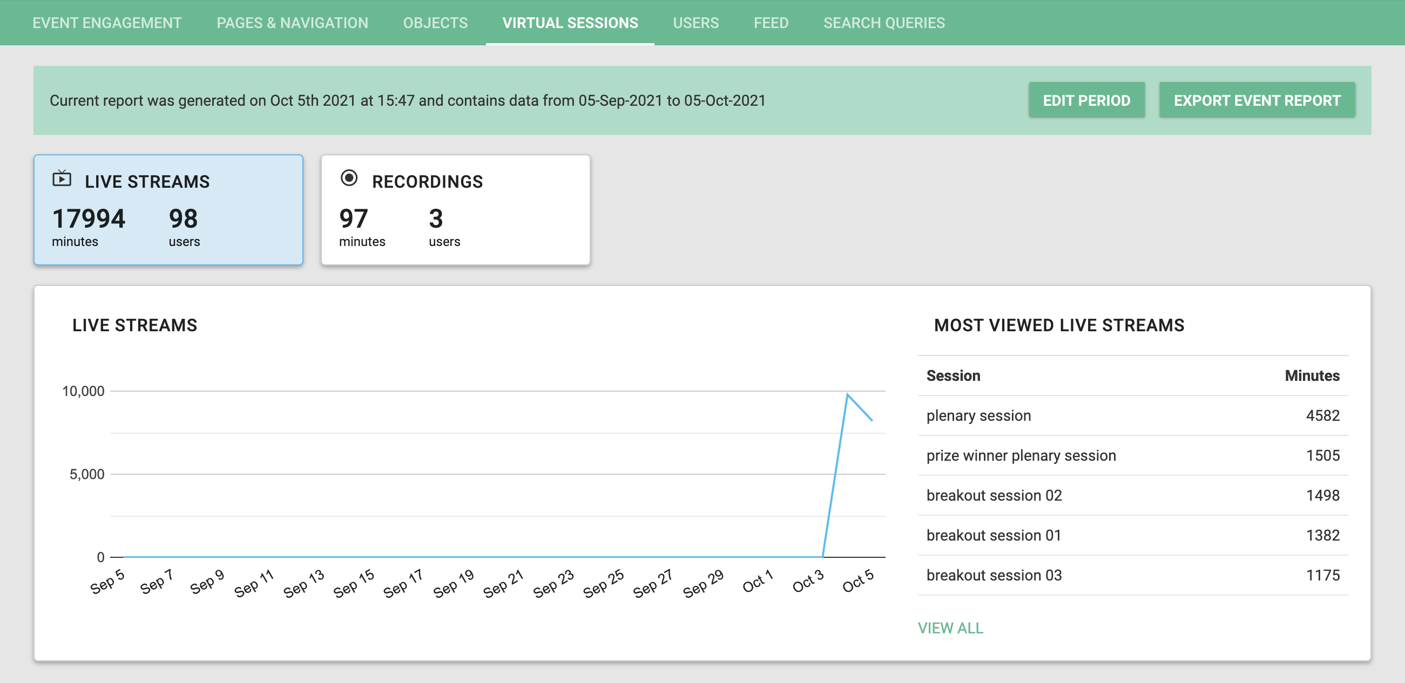The image size is (1405, 683).
Task: Select the 'breakout session 01' row
Action: 1133,535
